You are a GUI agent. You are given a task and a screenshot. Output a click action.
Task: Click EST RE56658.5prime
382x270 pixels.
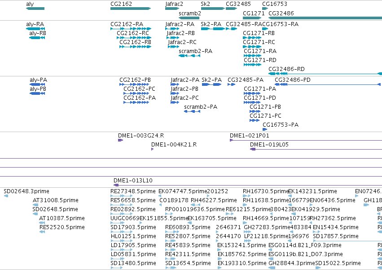click(133, 200)
